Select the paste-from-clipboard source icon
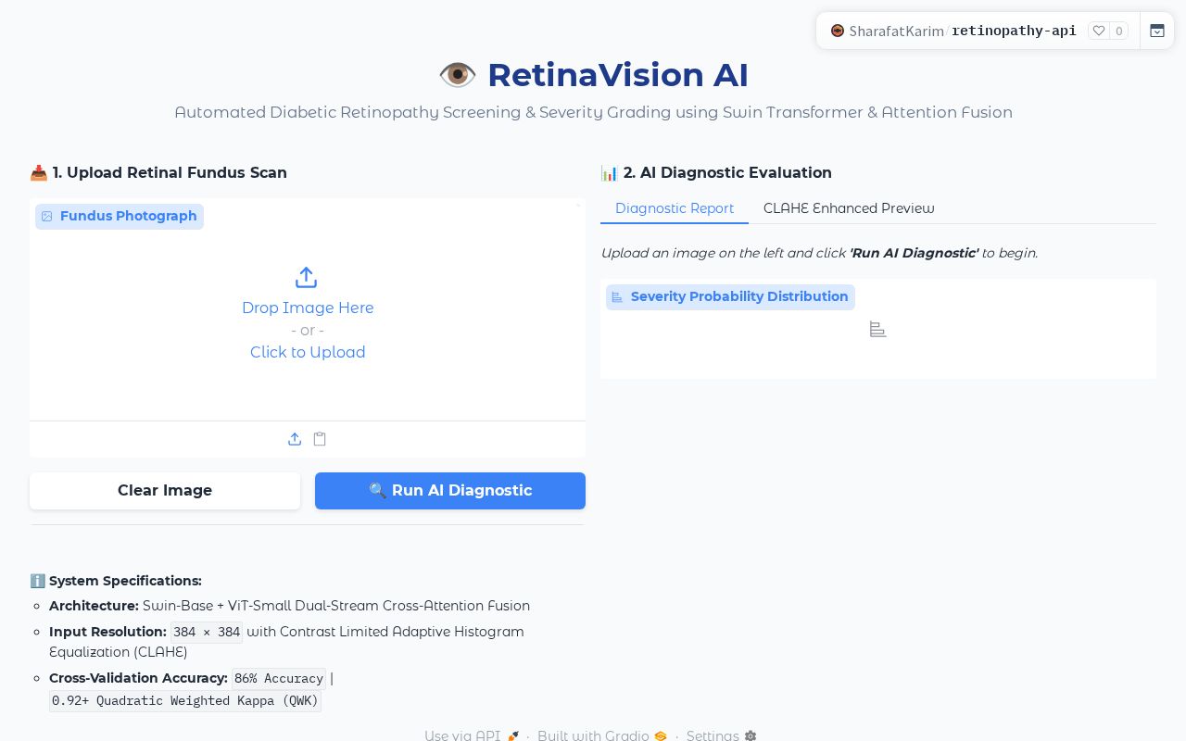Screen dimensions: 1186x741 [x=320, y=439]
